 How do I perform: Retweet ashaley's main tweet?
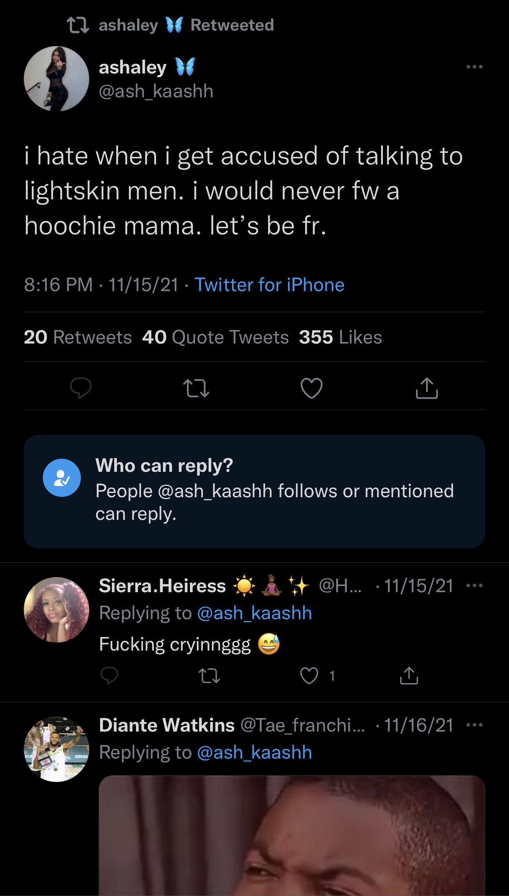(196, 388)
